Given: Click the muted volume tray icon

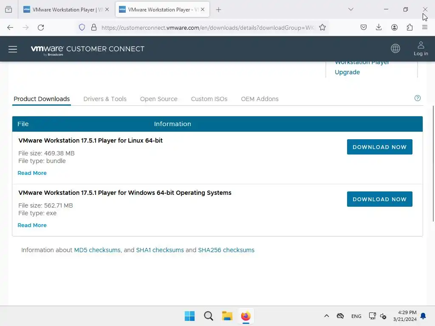Looking at the screenshot, I should [x=383, y=316].
